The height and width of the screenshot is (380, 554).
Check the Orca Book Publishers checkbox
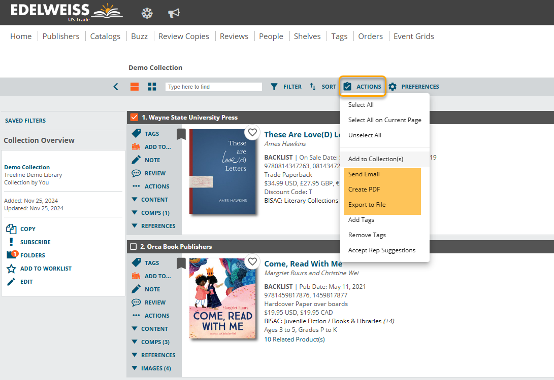coord(134,247)
